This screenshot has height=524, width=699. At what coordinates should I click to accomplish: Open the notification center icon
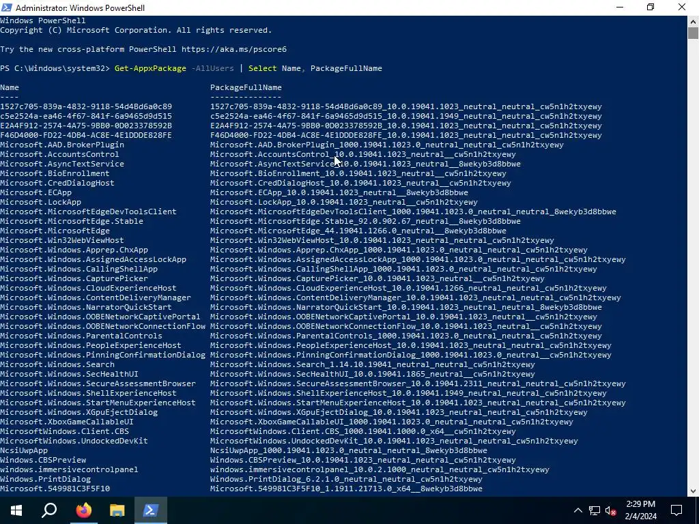point(676,510)
